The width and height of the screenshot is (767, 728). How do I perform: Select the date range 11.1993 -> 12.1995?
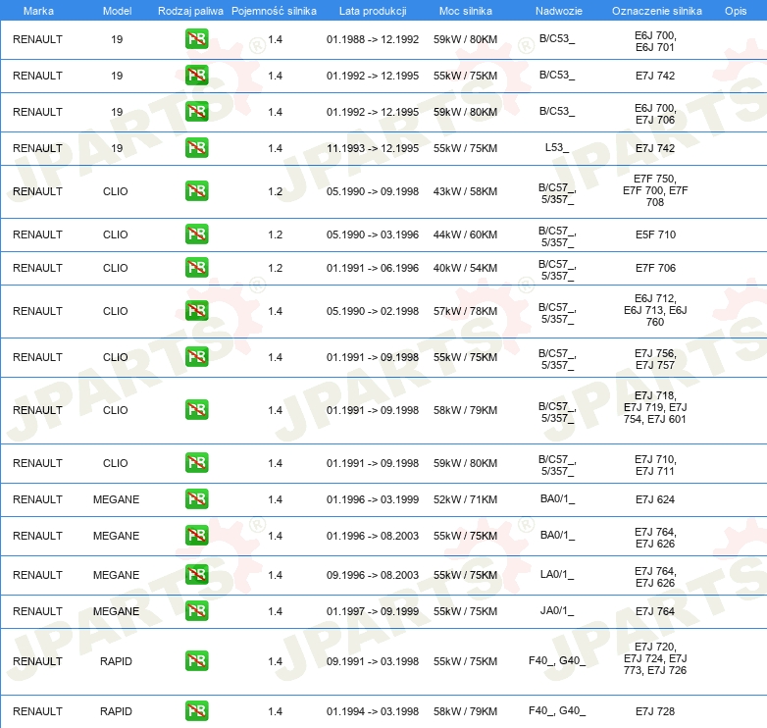[373, 148]
